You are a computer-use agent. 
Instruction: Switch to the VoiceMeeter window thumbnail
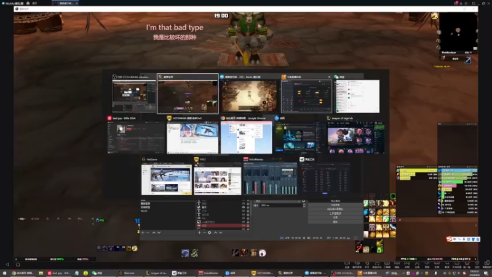(x=270, y=179)
